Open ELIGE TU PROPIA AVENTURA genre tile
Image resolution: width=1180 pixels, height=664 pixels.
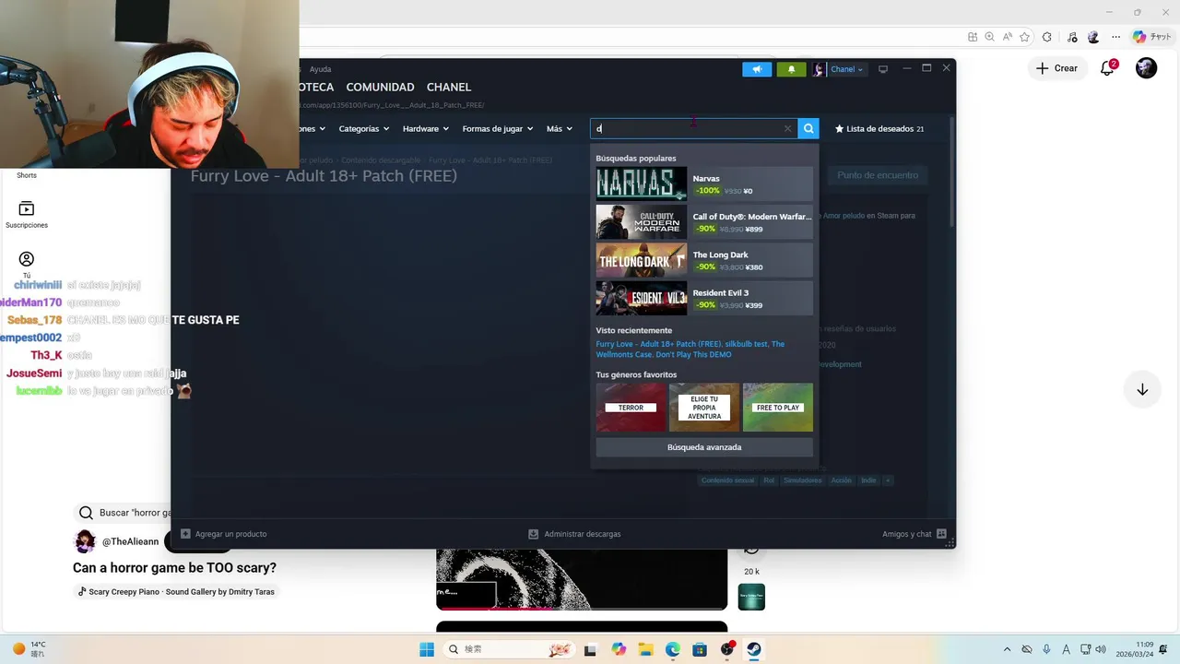pyautogui.click(x=704, y=408)
